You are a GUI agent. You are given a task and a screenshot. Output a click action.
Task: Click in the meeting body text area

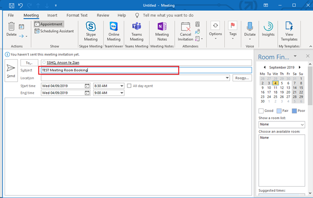(x=128, y=146)
